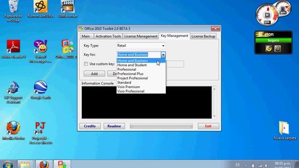Click the Norton gadget right yellow icon
This screenshot has width=299, height=168.
278,49
